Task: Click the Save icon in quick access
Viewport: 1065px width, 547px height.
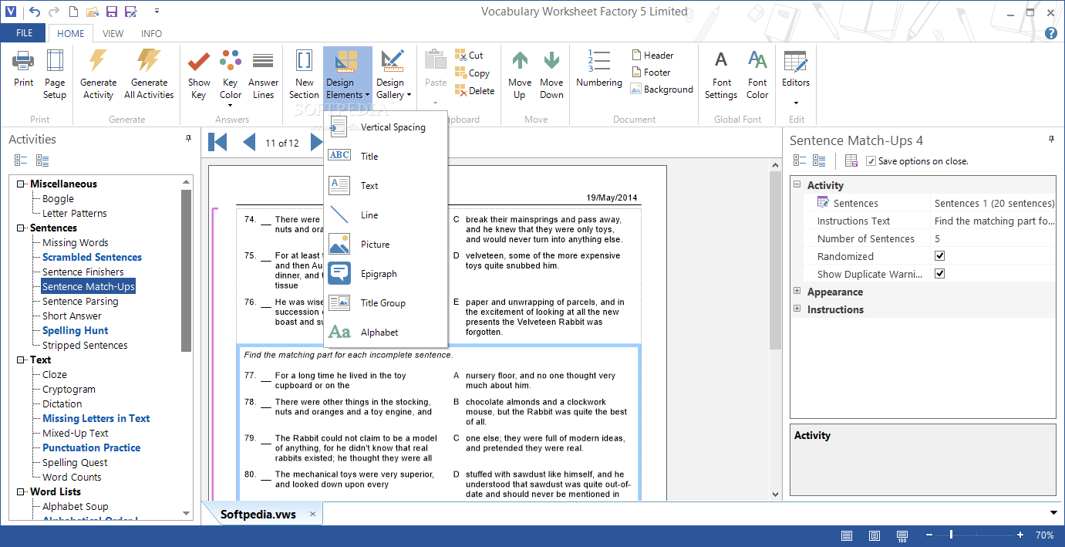Action: point(111,12)
